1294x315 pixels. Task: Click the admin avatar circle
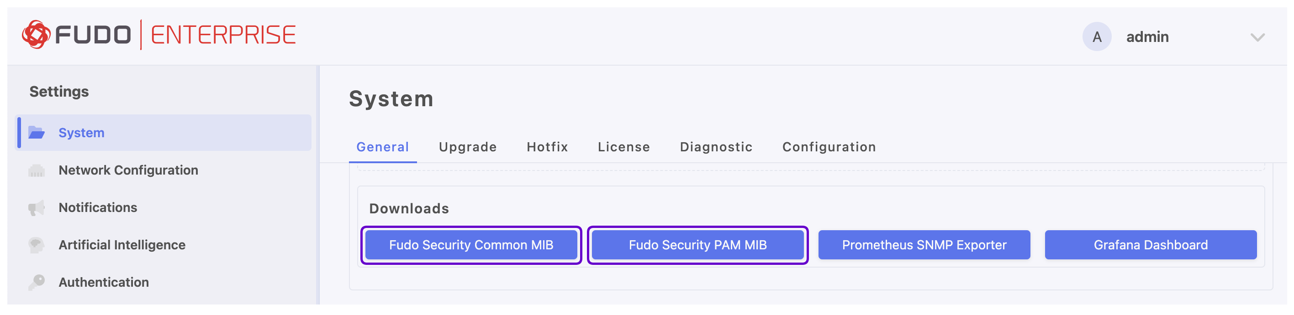tap(1096, 36)
